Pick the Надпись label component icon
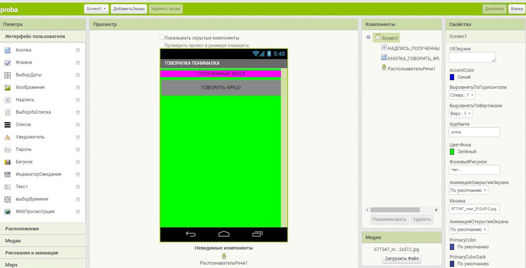This screenshot has height=268, width=526. coord(8,100)
